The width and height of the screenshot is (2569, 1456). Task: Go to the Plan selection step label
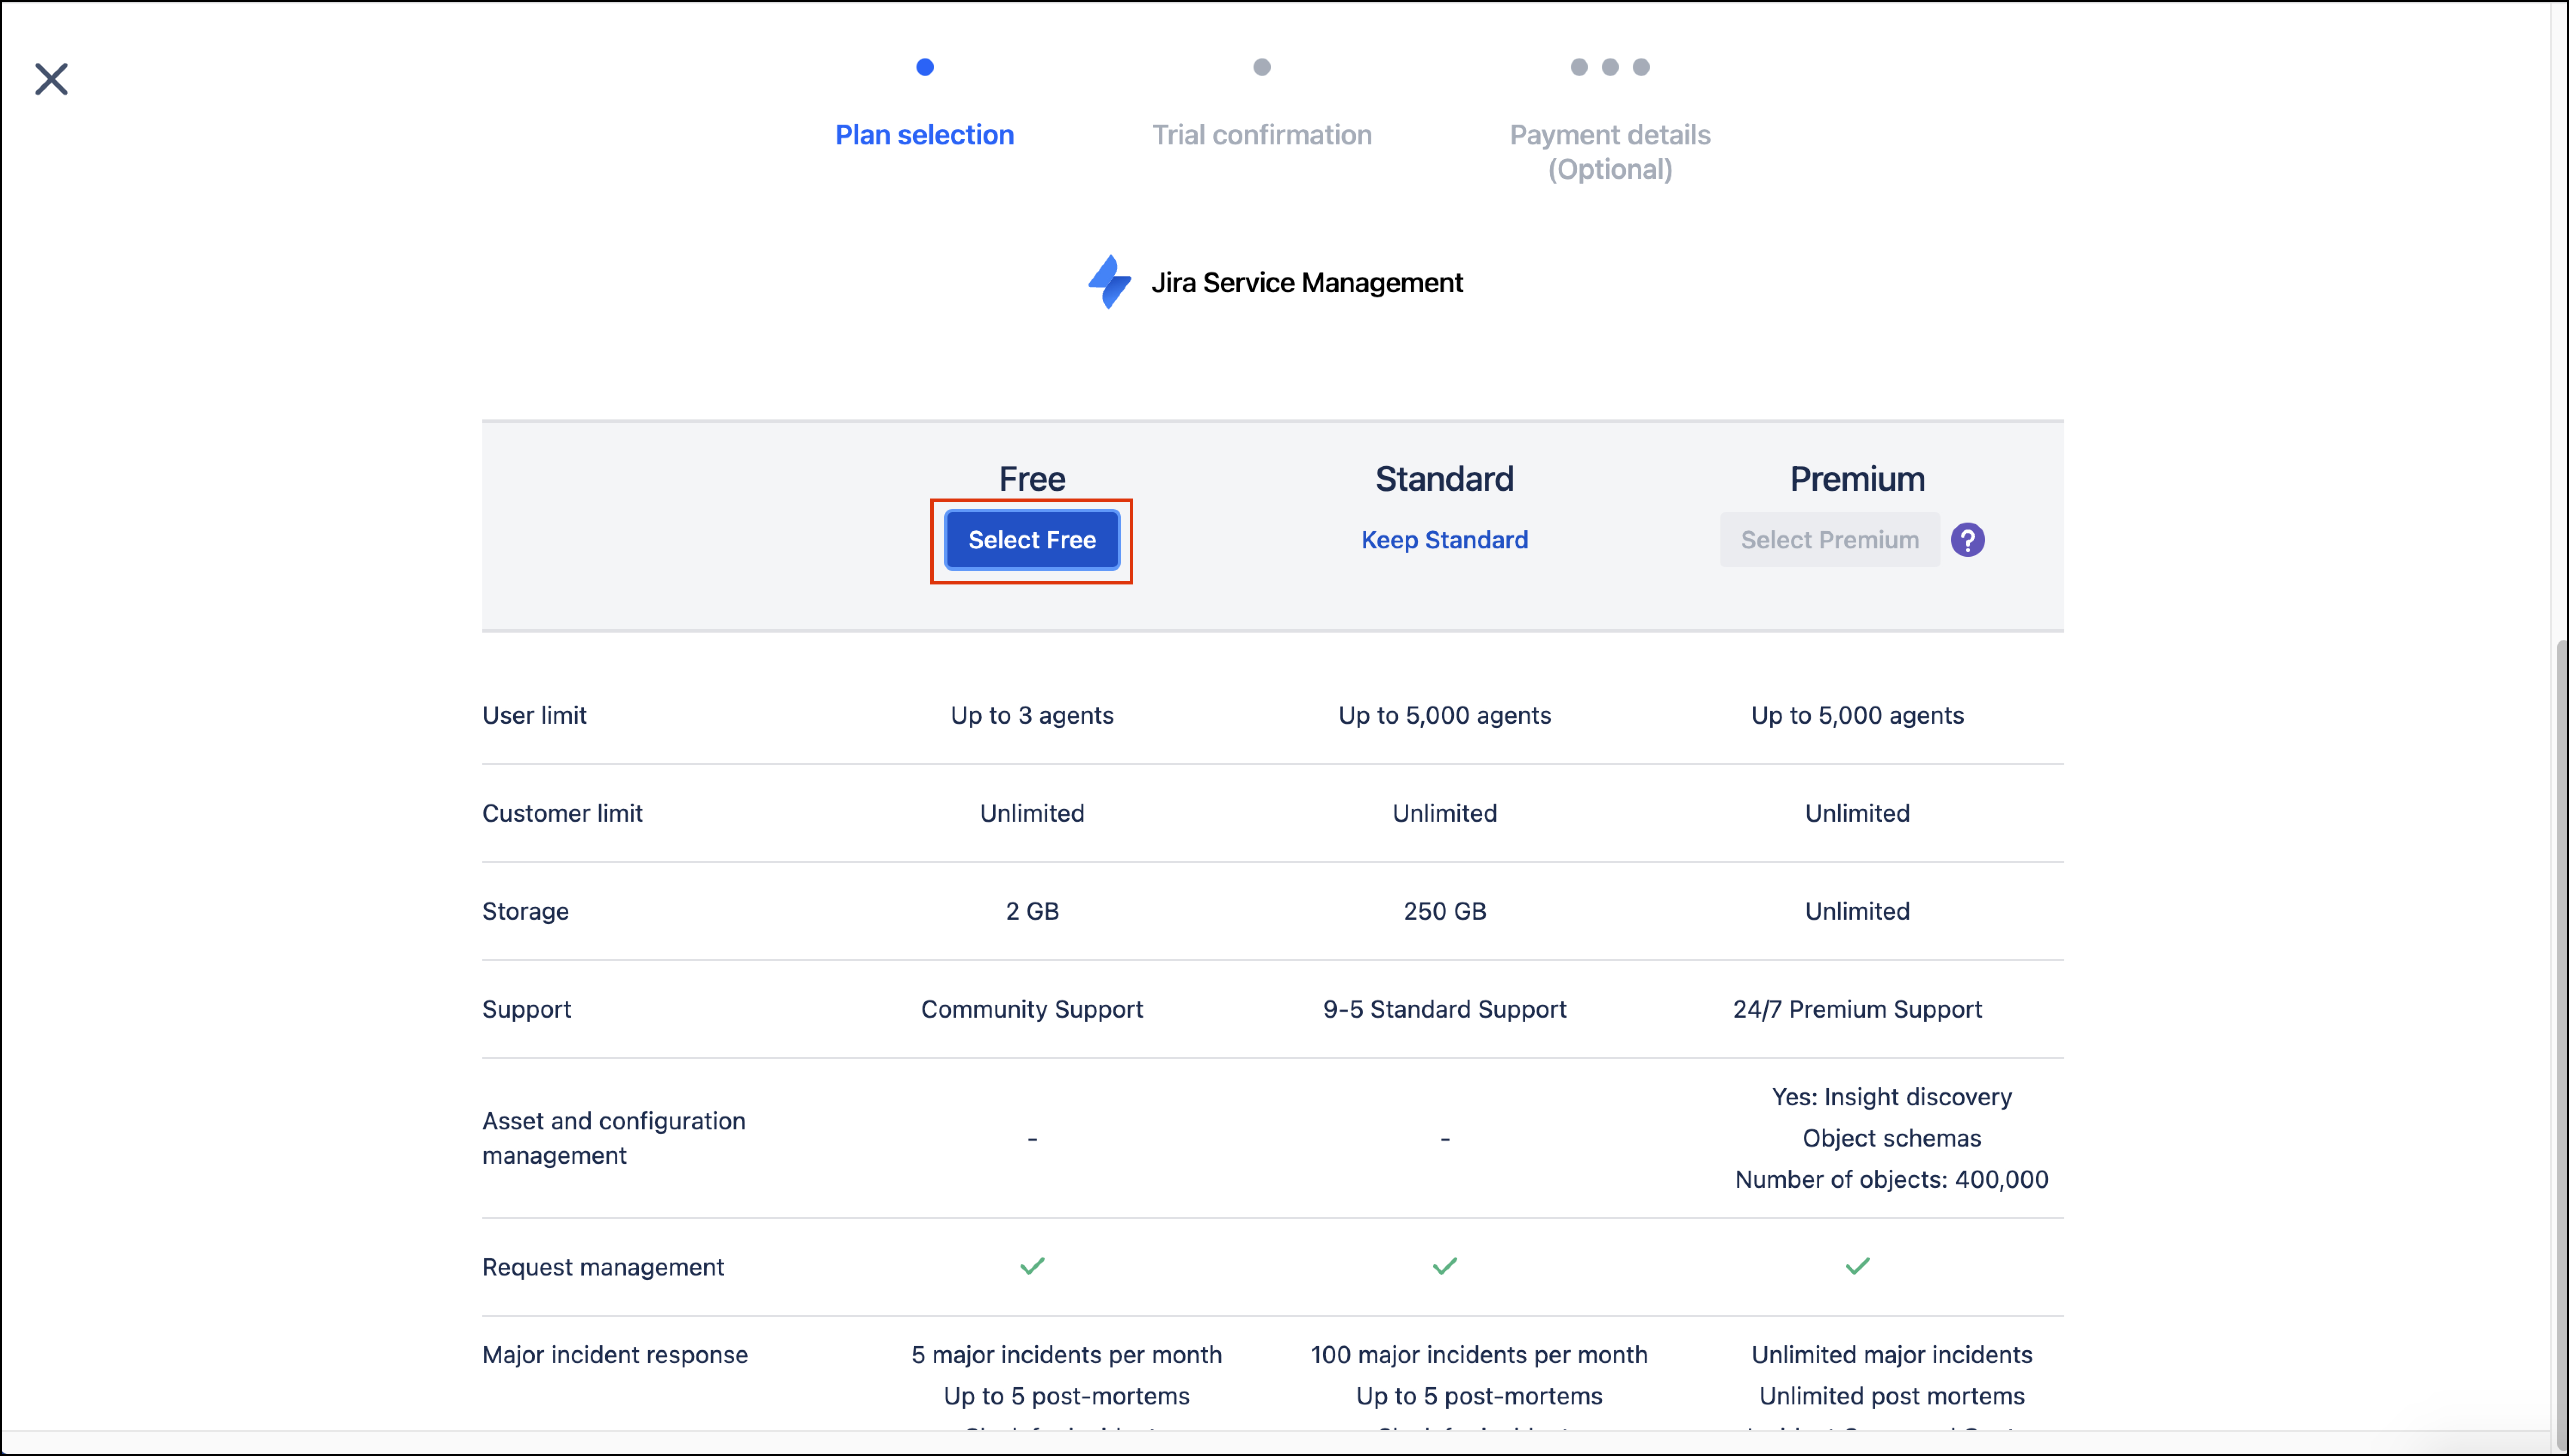point(925,135)
